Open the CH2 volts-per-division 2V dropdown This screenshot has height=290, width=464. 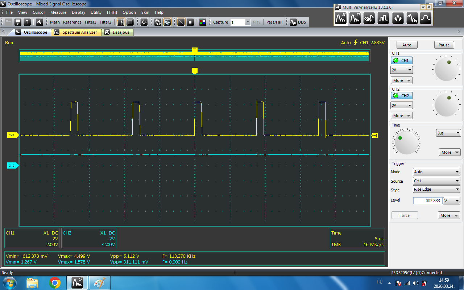402,105
